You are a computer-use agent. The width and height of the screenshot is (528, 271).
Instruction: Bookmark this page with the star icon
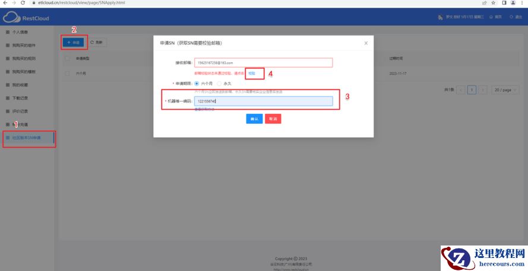coord(494,3)
